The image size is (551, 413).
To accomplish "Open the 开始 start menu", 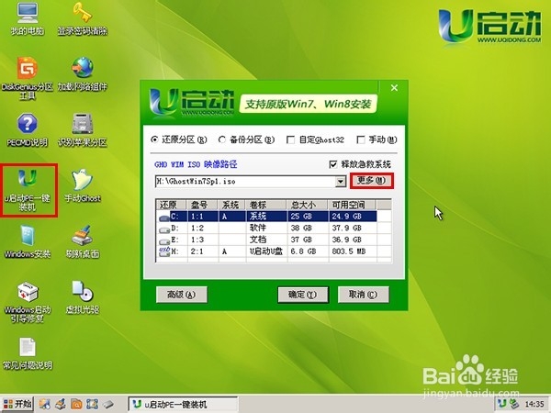I will coord(17,404).
